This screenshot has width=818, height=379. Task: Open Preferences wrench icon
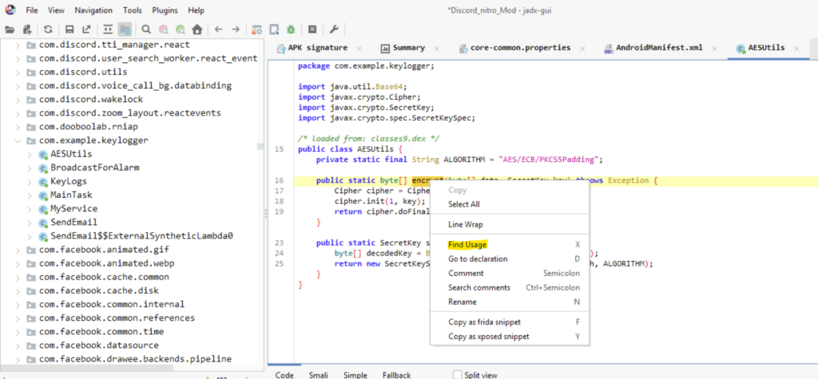pyautogui.click(x=334, y=29)
